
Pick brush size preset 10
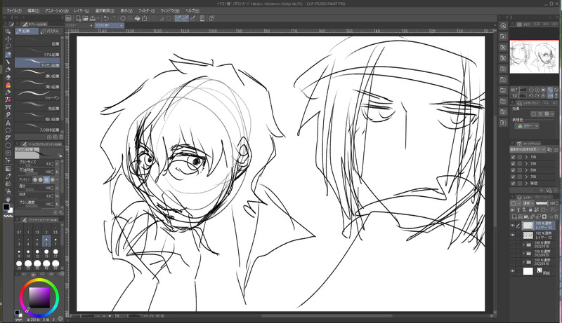tap(28, 254)
